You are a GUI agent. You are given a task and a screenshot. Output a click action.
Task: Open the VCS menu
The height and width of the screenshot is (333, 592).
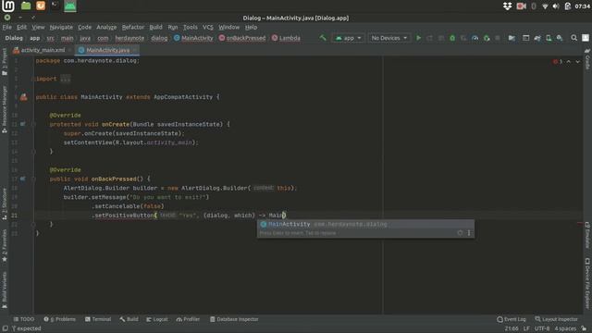click(x=207, y=27)
